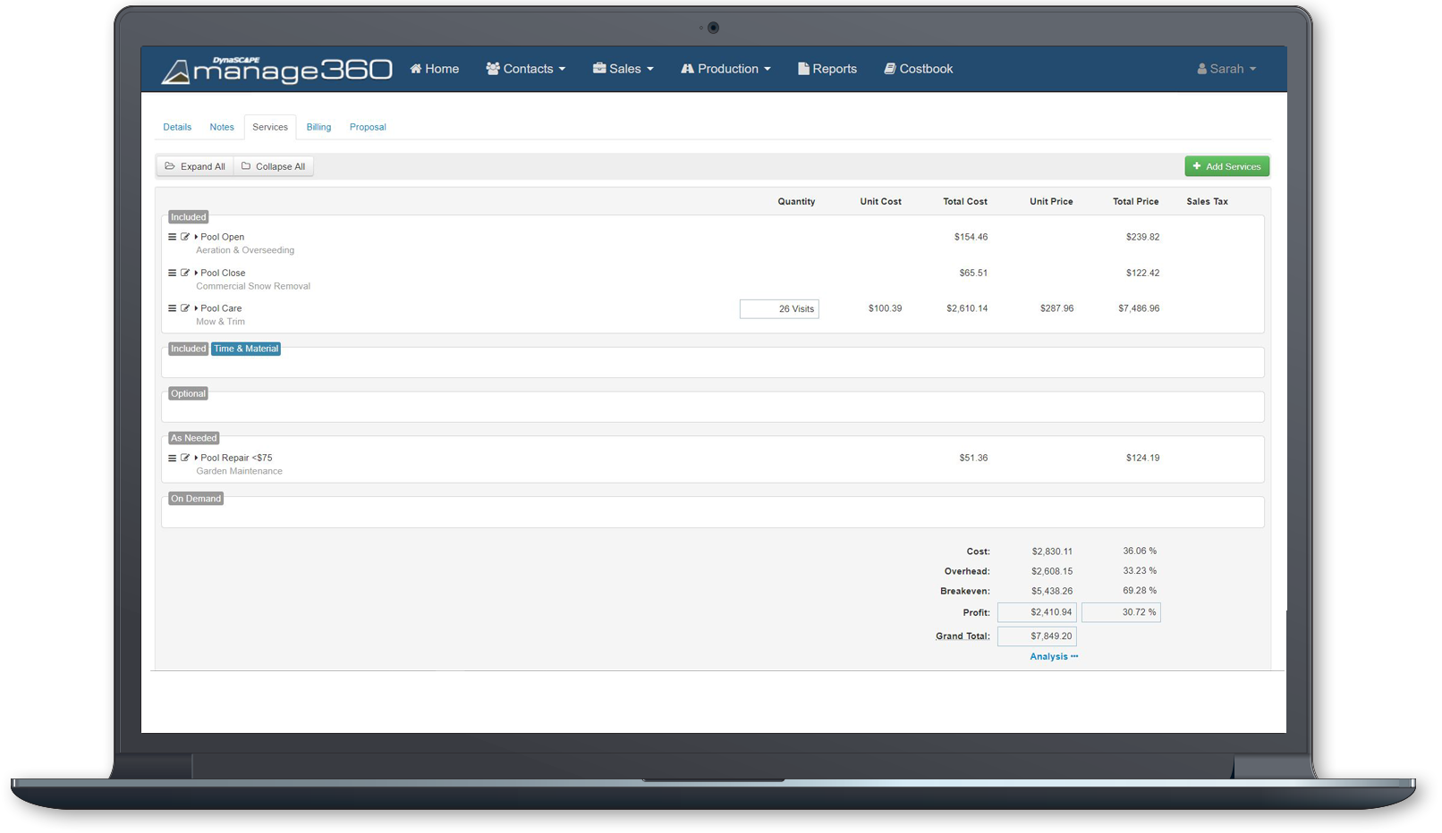
Task: Select the pencil edit icon for Pool Care
Action: (185, 307)
